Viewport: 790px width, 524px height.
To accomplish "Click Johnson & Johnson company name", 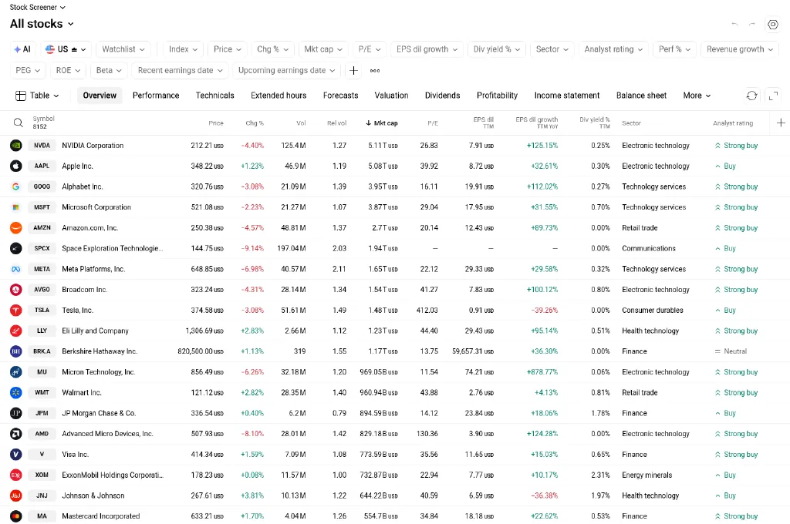I will 93,495.
